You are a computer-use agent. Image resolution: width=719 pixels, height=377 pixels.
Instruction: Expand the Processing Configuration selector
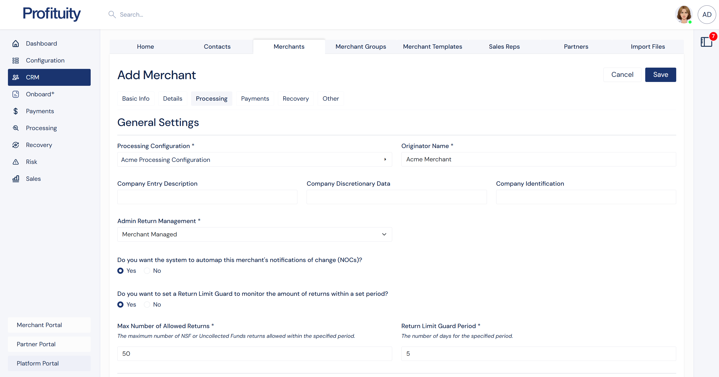point(254,160)
